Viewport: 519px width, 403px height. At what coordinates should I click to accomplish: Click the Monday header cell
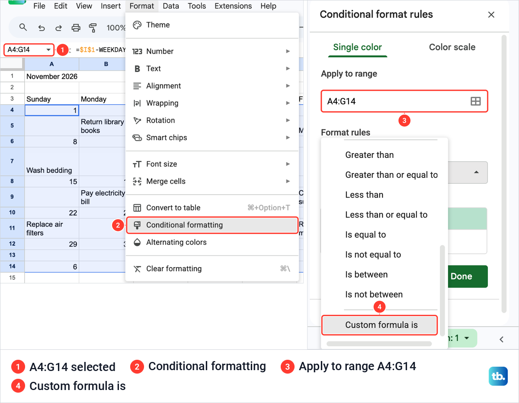tap(103, 99)
